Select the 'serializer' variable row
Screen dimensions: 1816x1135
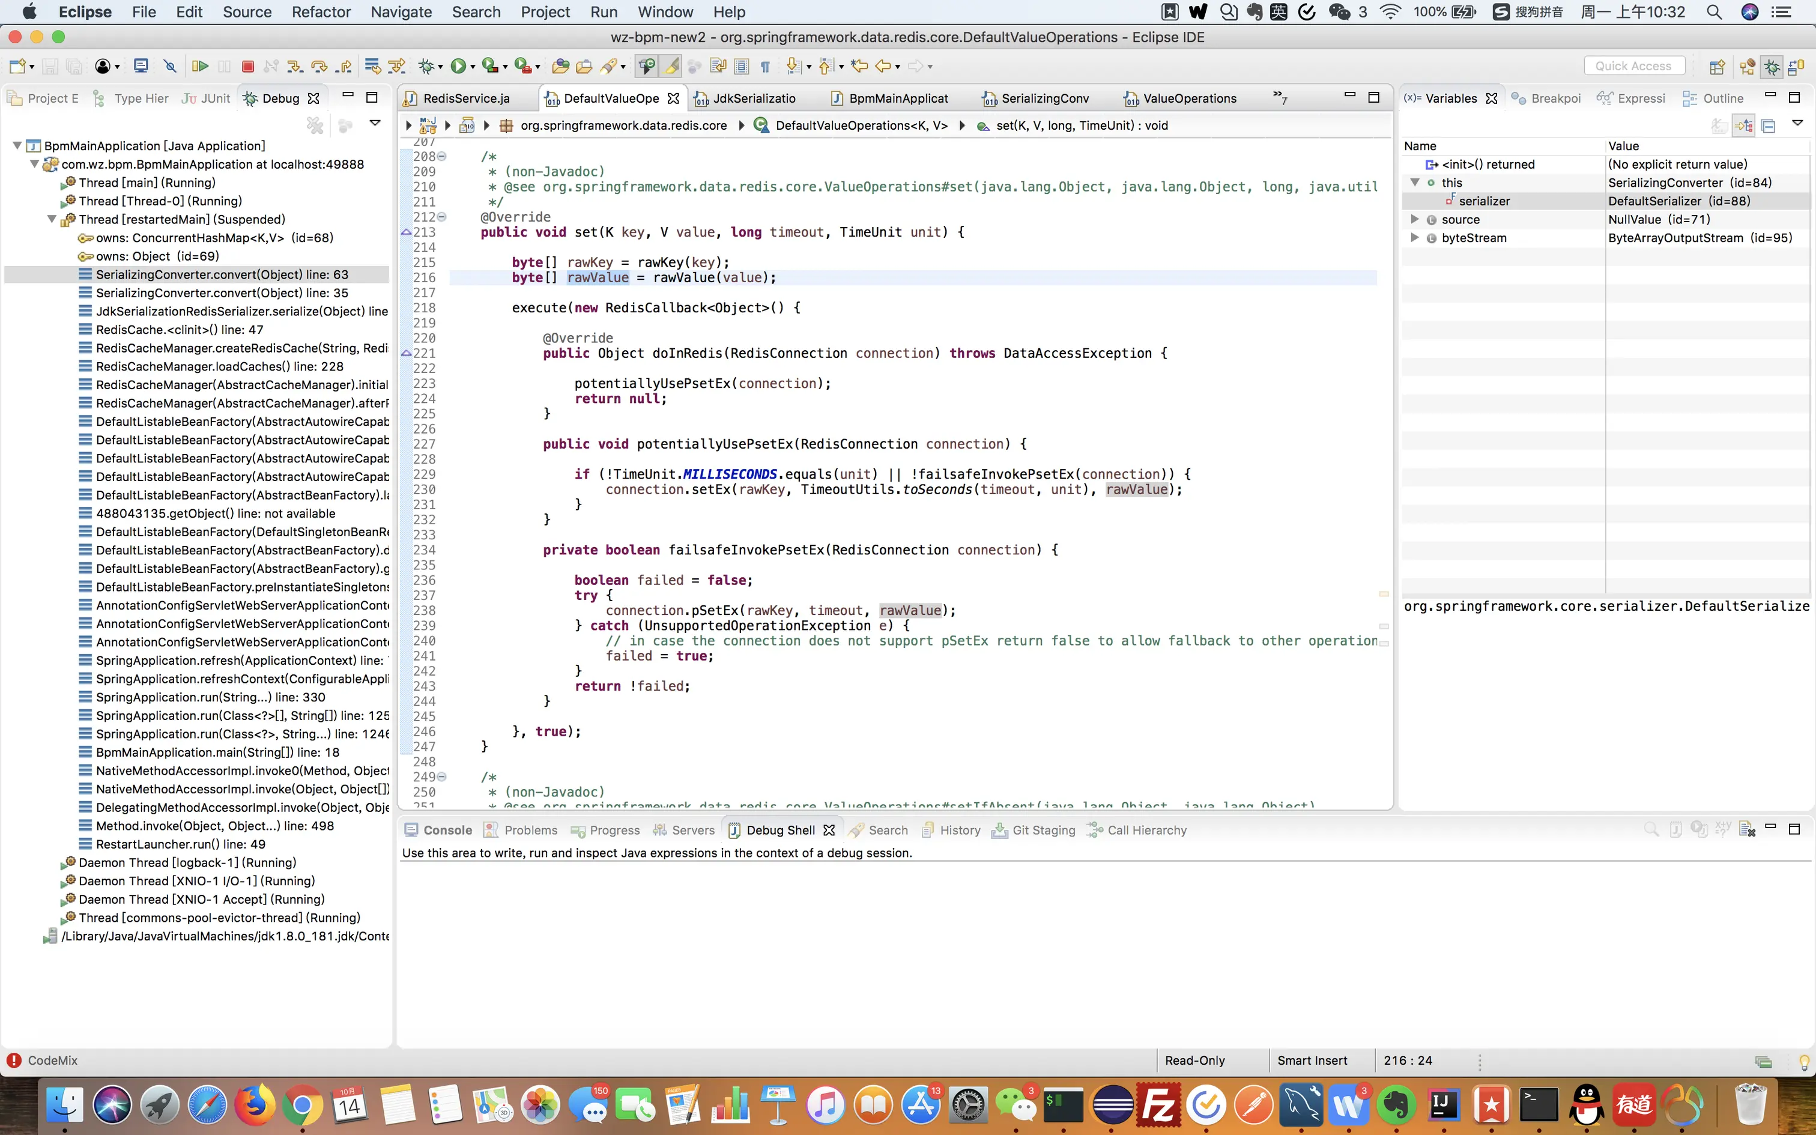pyautogui.click(x=1606, y=201)
